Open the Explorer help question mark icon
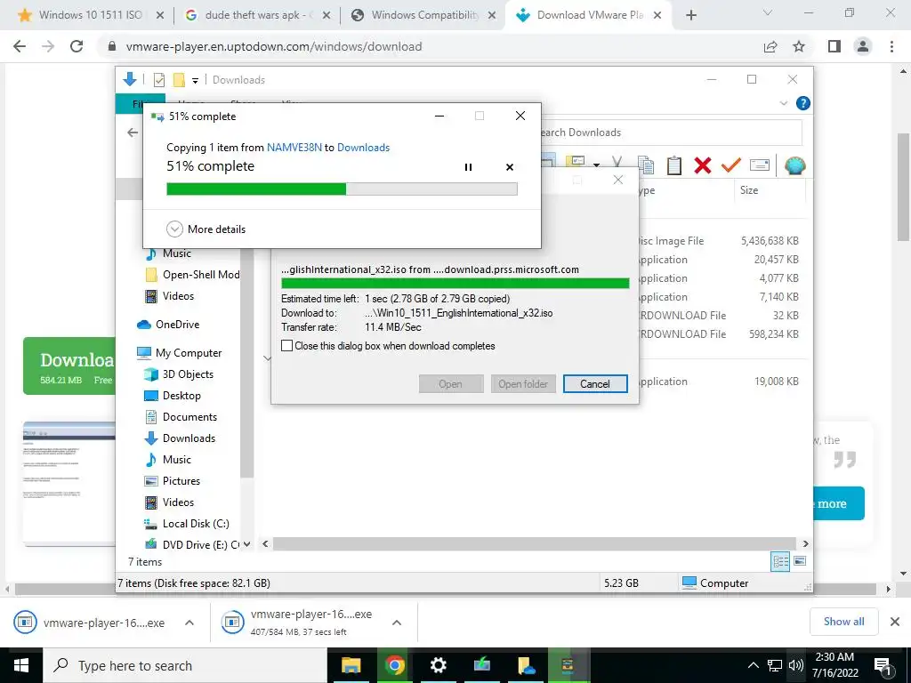The height and width of the screenshot is (683, 911). coord(803,103)
